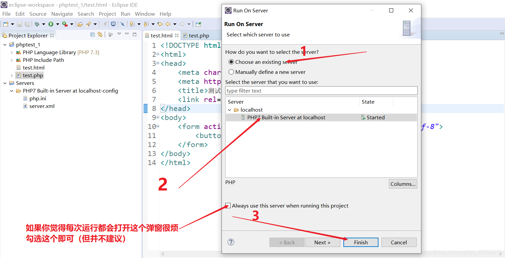Viewport: 505px width, 258px height.
Task: Click the Debug bug icon
Action: (x=37, y=24)
